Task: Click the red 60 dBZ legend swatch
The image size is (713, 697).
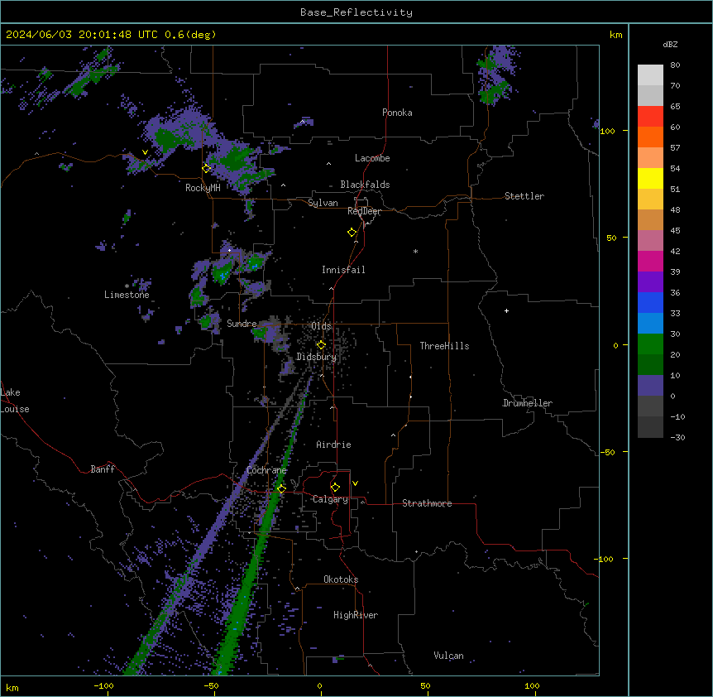Action: point(650,116)
